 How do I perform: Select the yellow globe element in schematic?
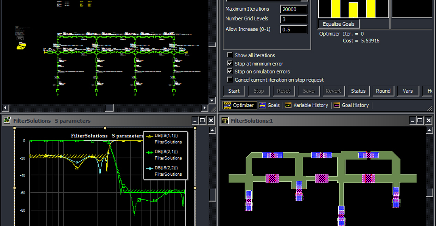tap(21, 47)
